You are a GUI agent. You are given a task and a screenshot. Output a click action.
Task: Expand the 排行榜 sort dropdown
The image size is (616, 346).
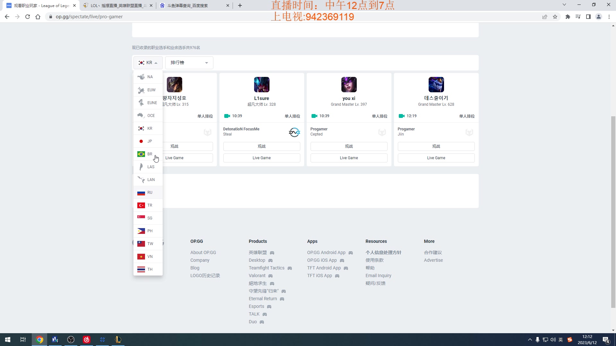tap(189, 63)
